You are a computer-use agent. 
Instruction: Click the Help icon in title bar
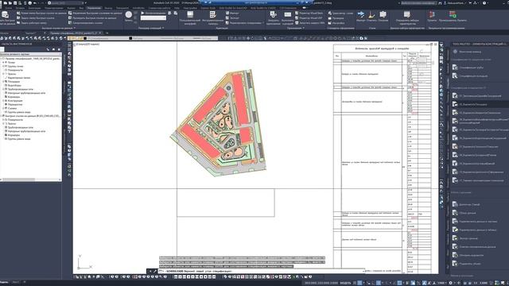(484, 3)
